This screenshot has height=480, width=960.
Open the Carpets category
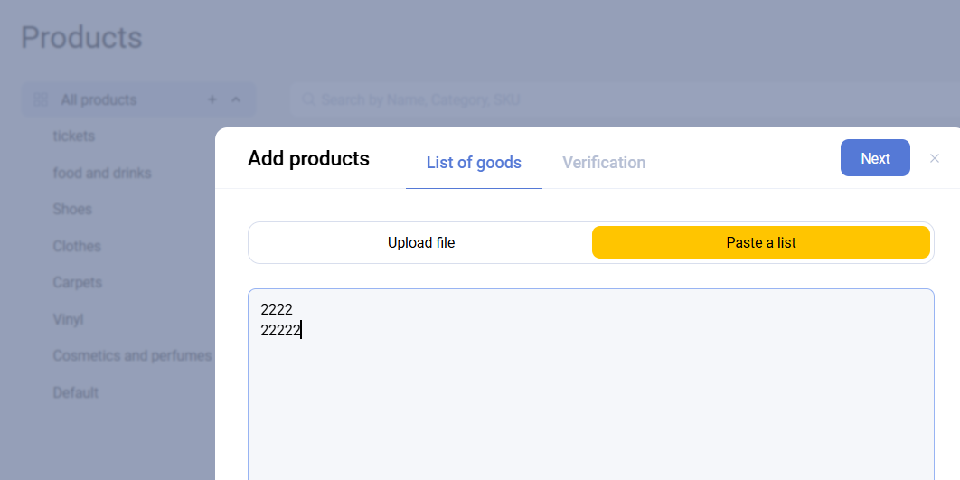pyautogui.click(x=78, y=282)
